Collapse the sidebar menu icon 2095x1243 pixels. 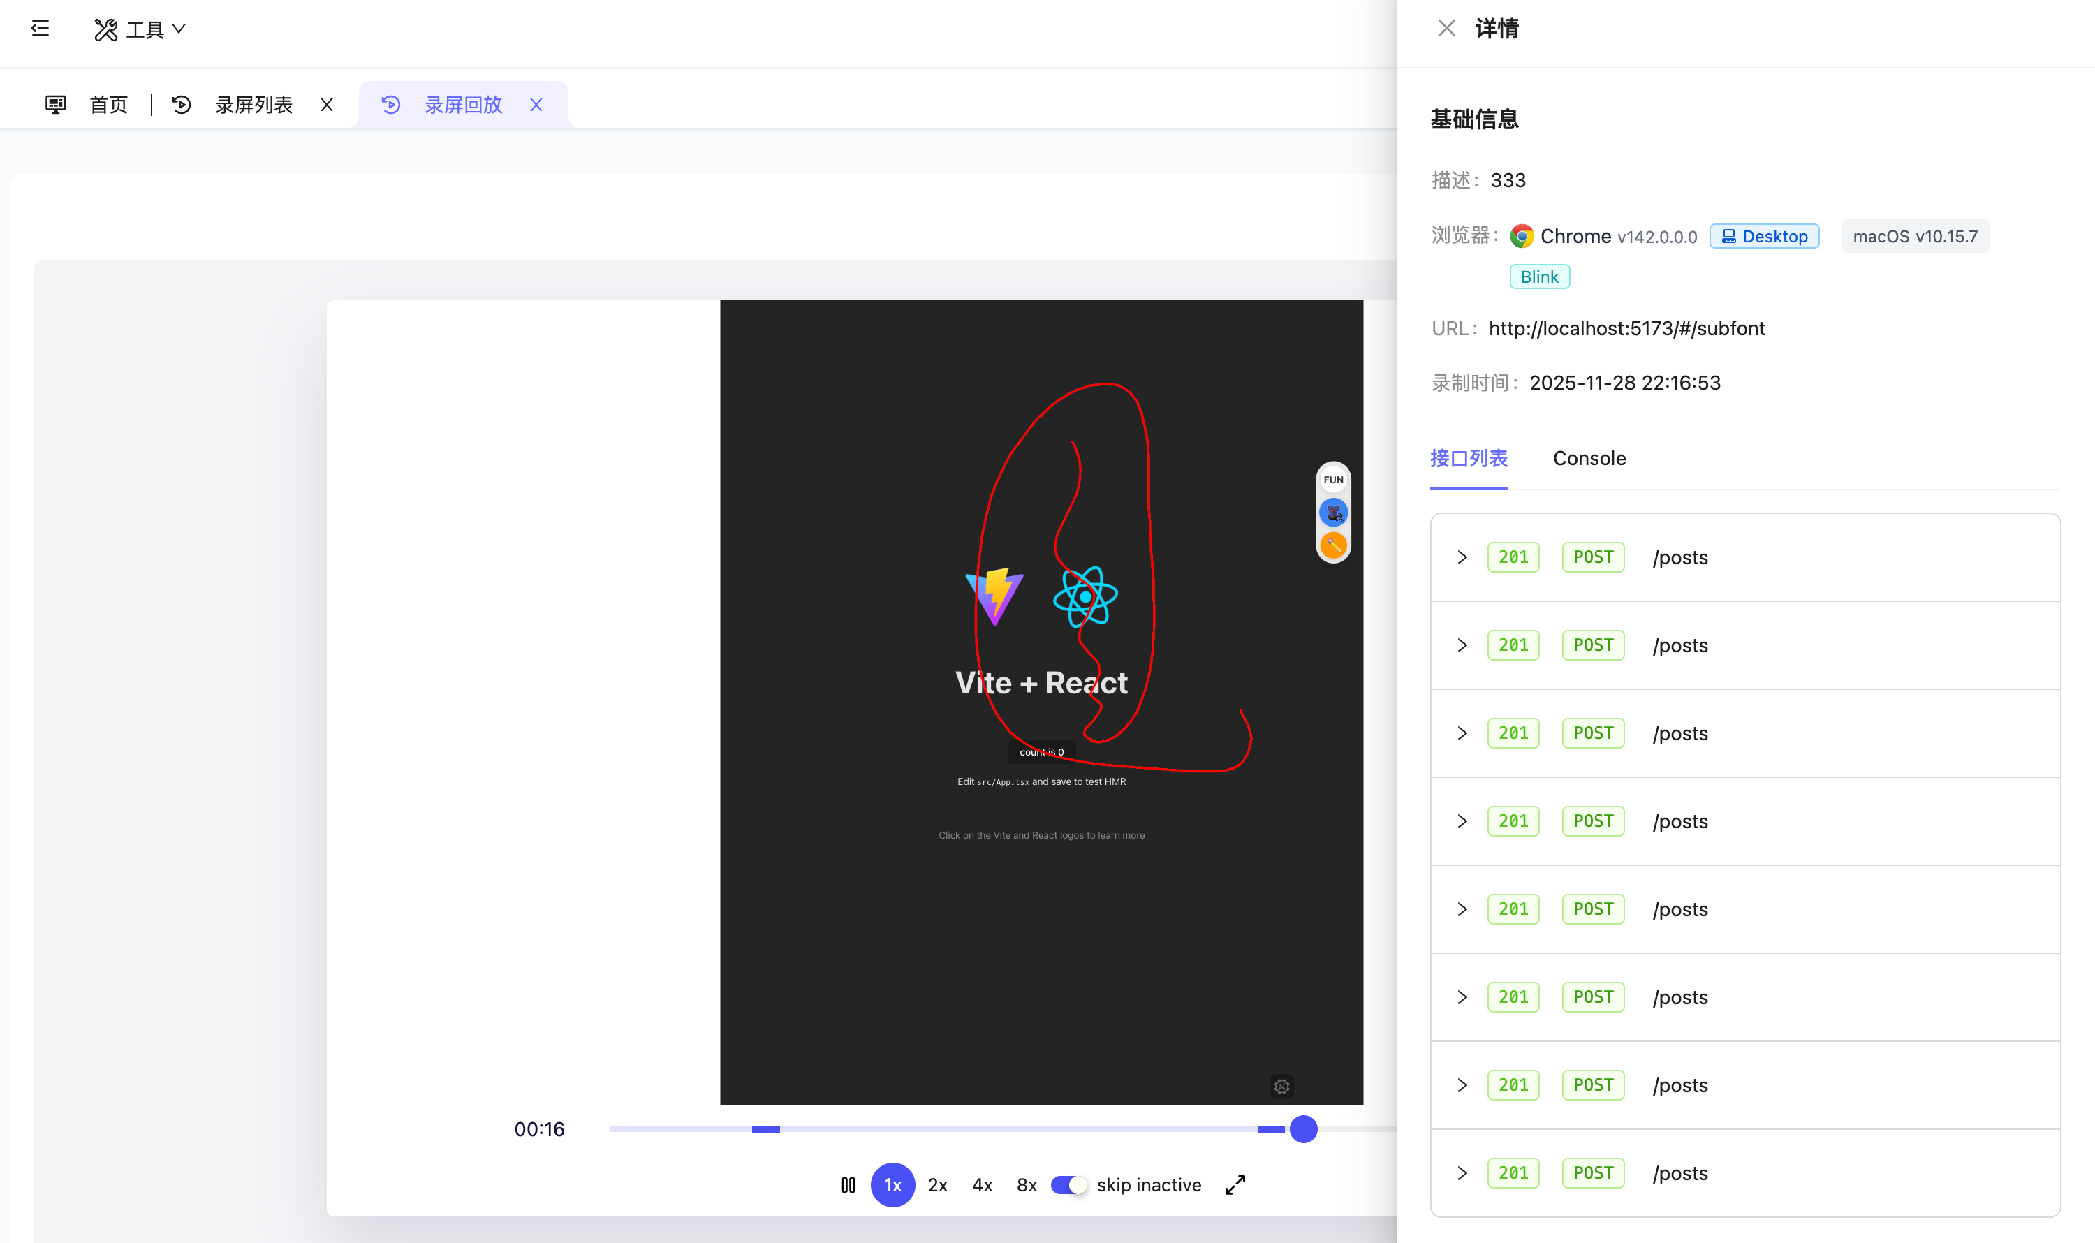click(41, 29)
